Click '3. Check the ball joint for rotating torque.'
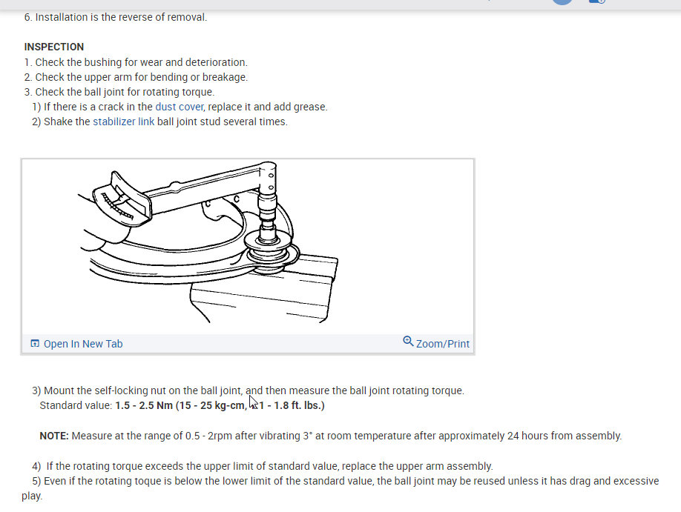Viewport: 681px width, 512px height. coord(119,92)
